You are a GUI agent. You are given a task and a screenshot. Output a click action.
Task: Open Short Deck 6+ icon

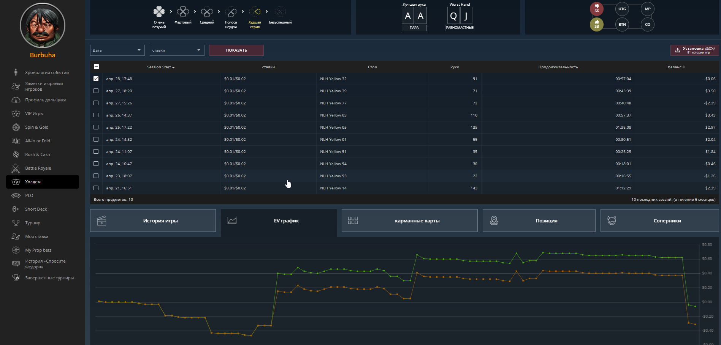tap(16, 209)
